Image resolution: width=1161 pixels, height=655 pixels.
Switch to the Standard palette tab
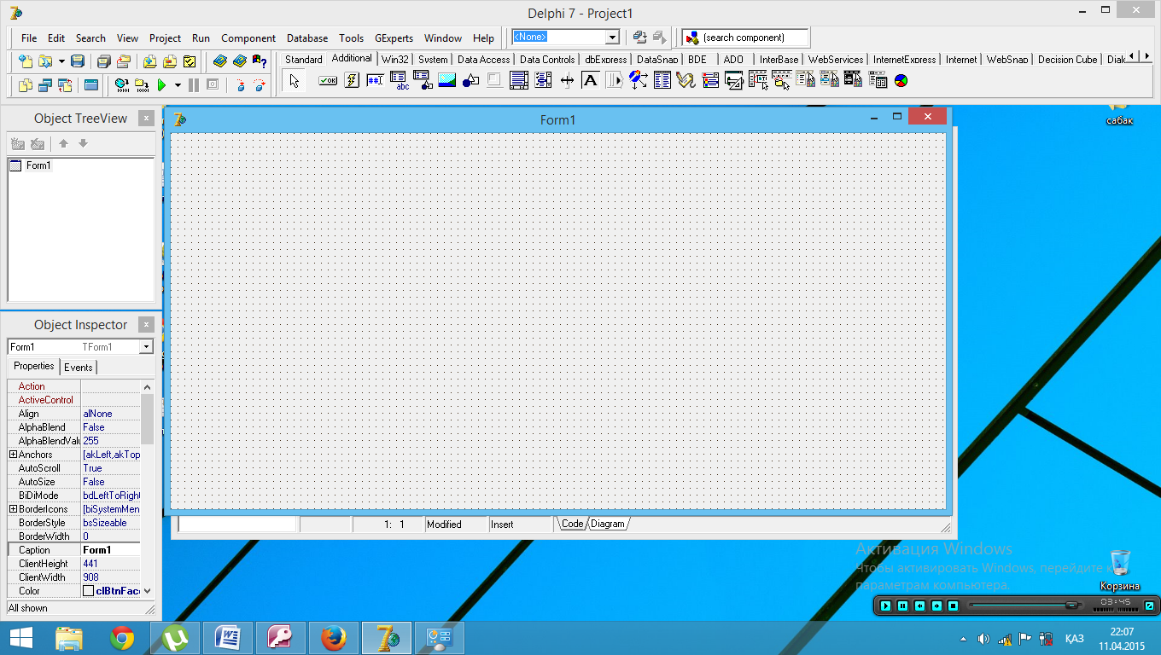coord(303,60)
